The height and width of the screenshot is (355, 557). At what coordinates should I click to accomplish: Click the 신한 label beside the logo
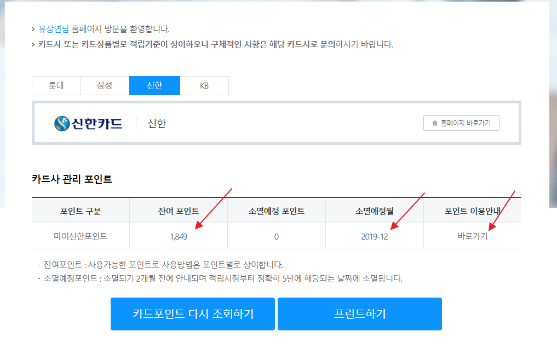pyautogui.click(x=157, y=124)
